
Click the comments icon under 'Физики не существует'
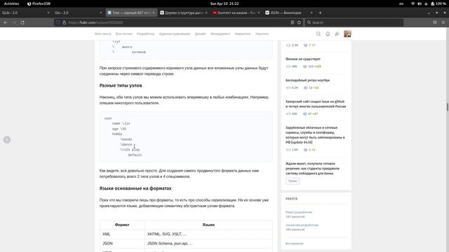(306, 66)
